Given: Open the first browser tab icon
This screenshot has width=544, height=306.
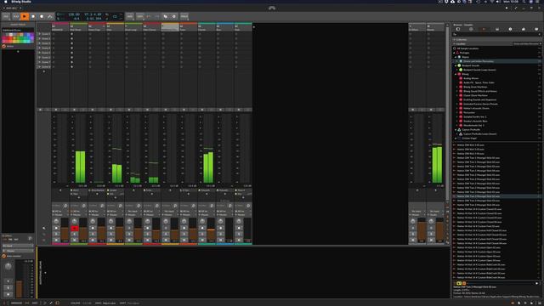Looking at the screenshot, I should click(x=458, y=29).
